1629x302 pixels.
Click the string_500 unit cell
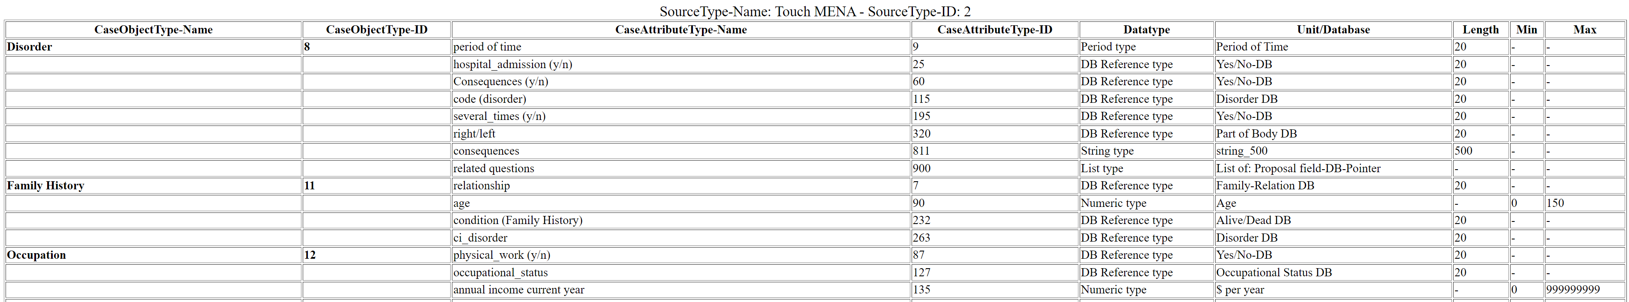tap(1333, 151)
